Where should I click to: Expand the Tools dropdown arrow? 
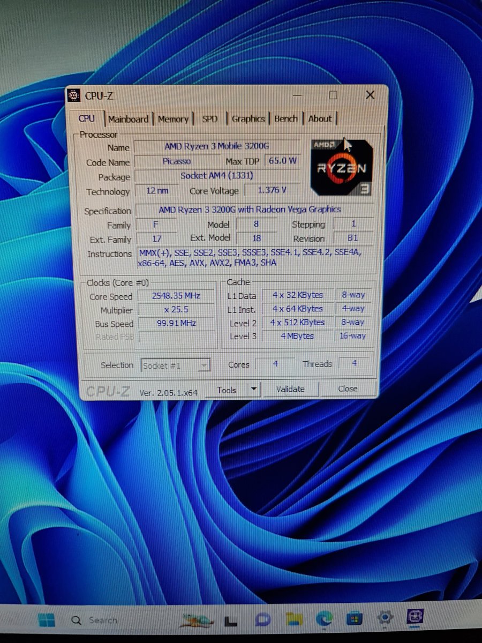coord(253,390)
